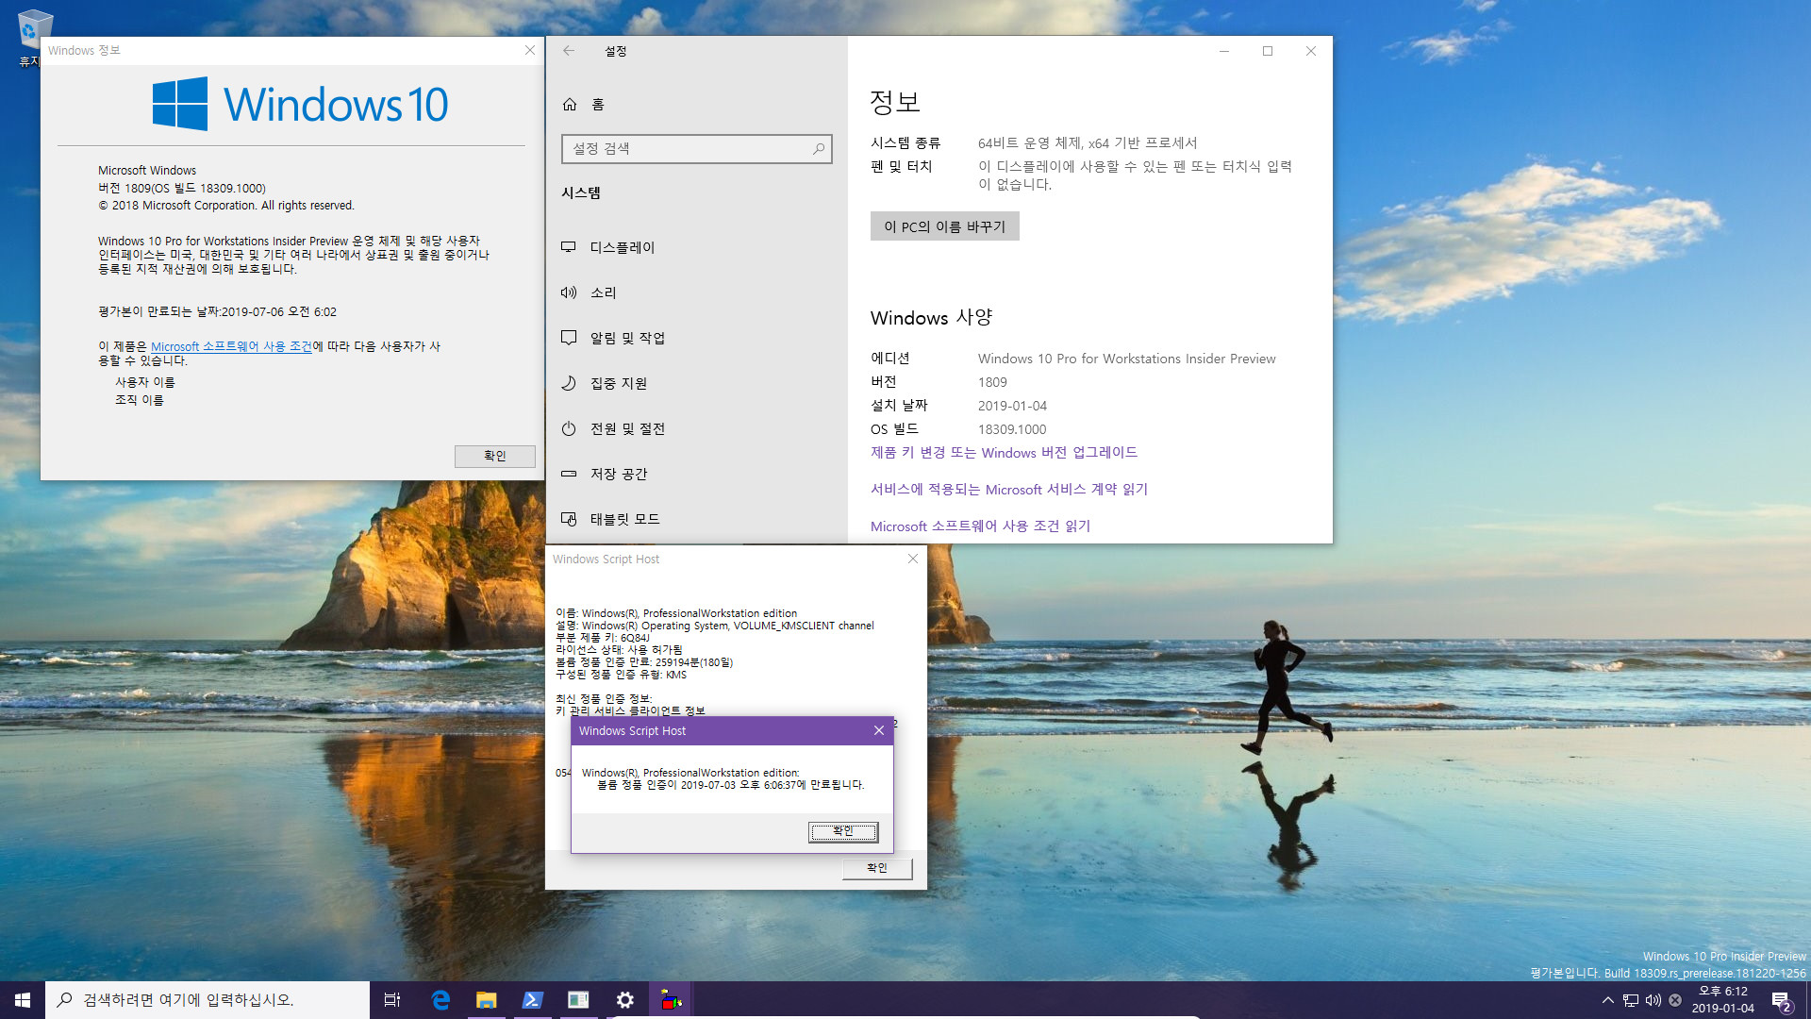Open the volume tray icon
Screen dimensions: 1811x1019
(x=1653, y=1000)
